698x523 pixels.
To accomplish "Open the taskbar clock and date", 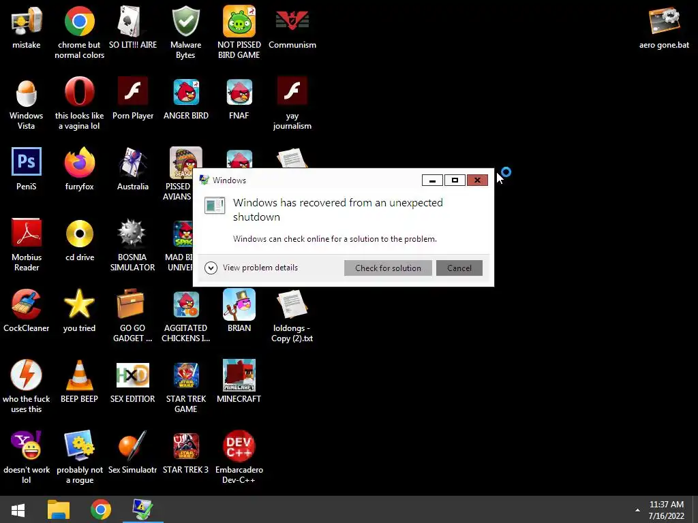I will (x=667, y=510).
